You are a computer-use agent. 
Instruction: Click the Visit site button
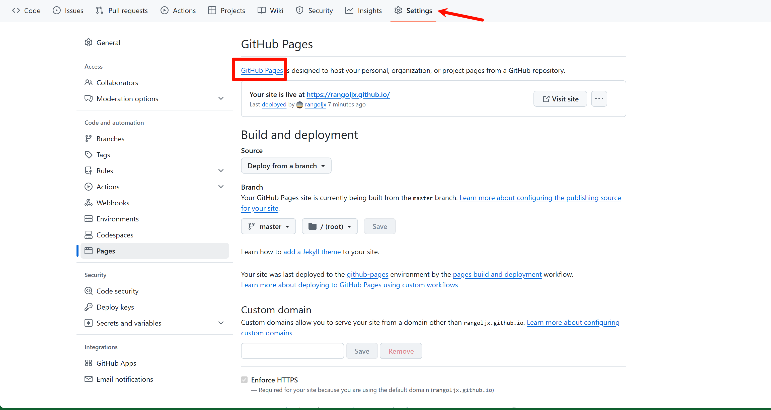click(560, 99)
